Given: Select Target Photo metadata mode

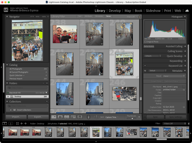Looking at the screenshot, I should pyautogui.click(x=156, y=81).
